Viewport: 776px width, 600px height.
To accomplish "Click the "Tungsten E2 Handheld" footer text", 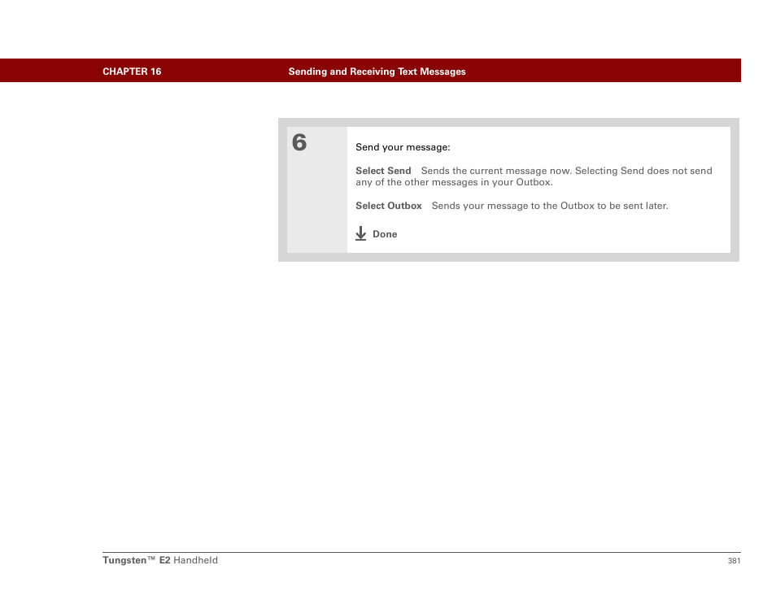I will pos(160,560).
